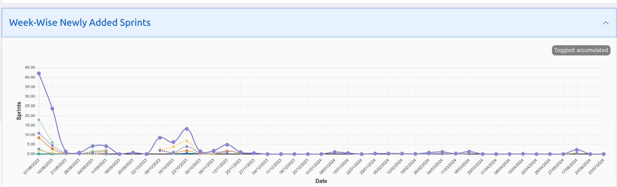Select the purple point on 04/09/2023
Viewport: 617px width, 187px height.
coord(93,146)
